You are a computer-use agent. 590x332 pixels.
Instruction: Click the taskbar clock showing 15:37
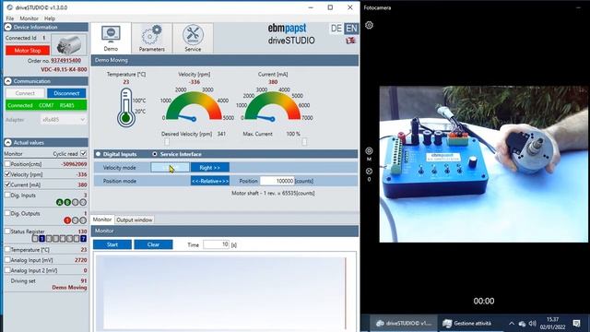[552, 324]
